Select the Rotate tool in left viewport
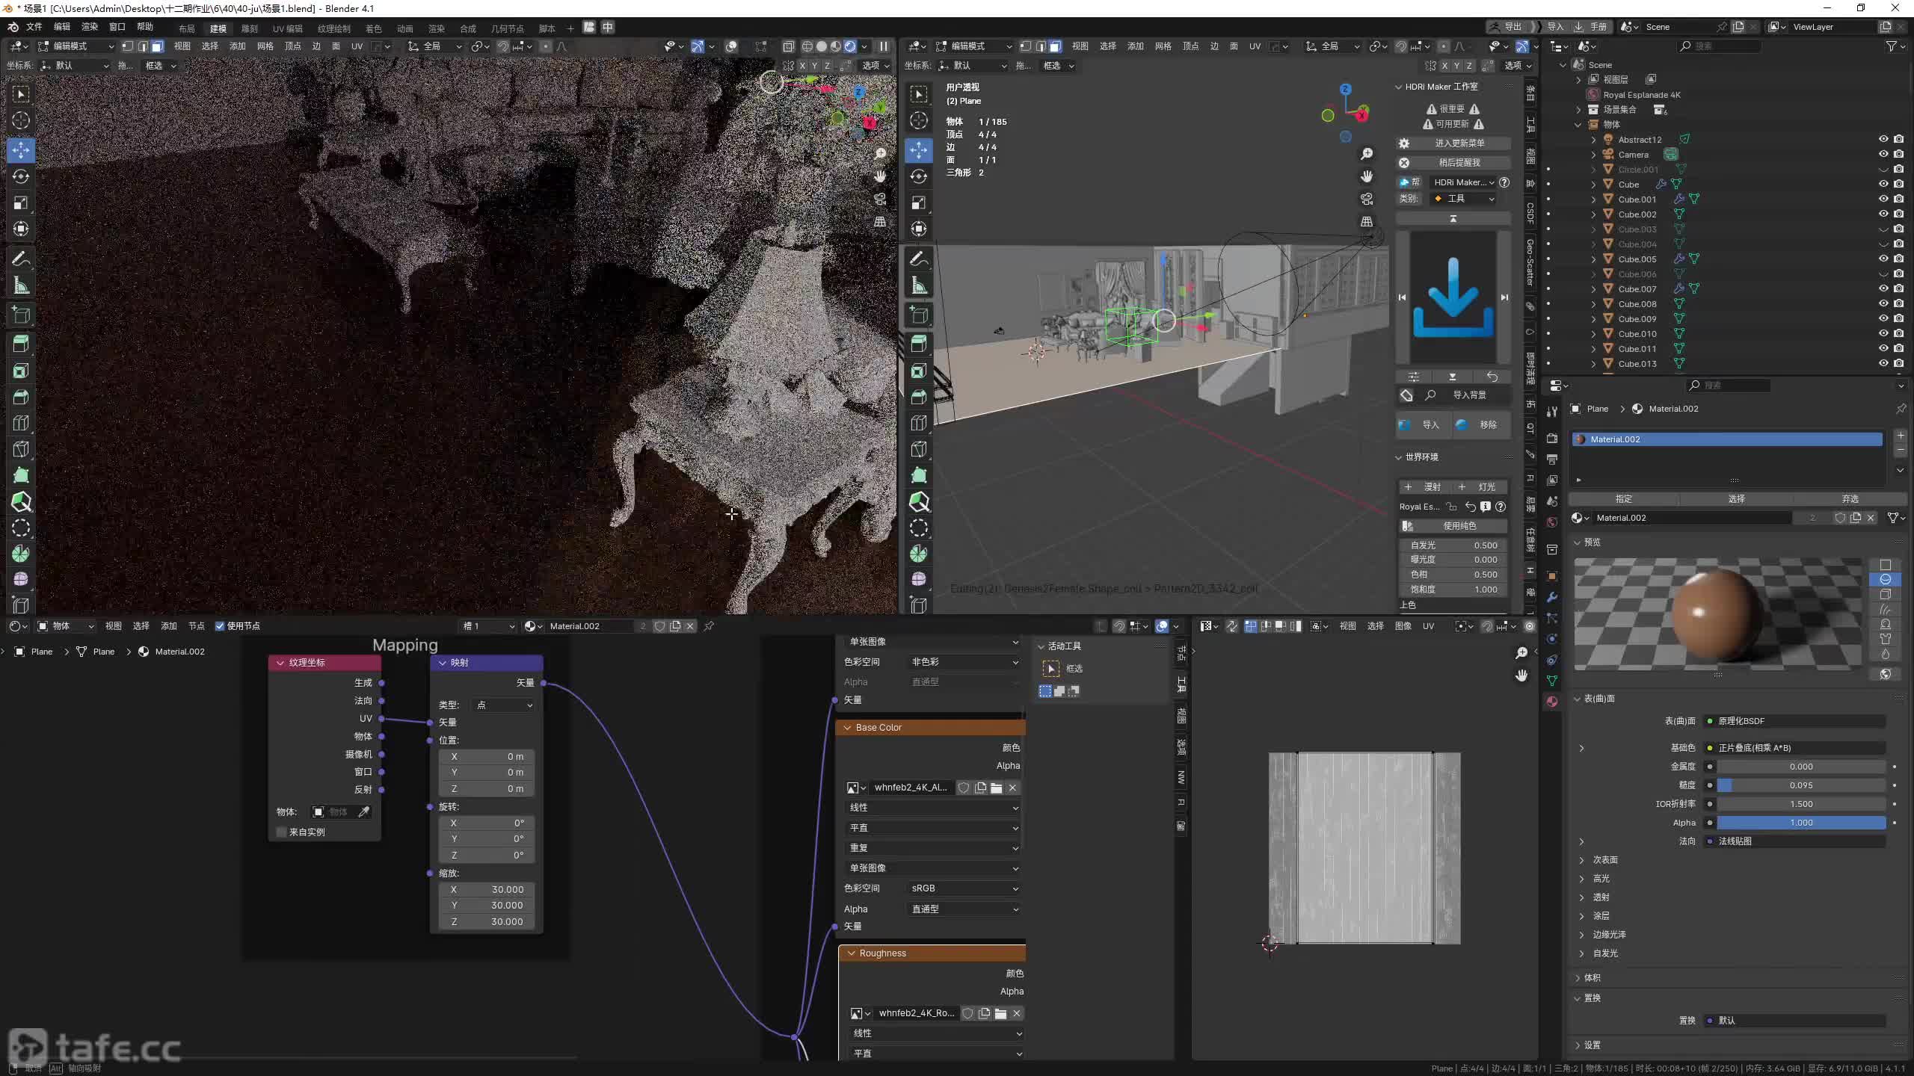The width and height of the screenshot is (1914, 1076). (x=21, y=176)
